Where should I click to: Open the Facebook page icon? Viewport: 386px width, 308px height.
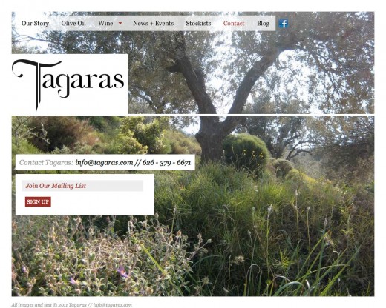[x=284, y=24]
